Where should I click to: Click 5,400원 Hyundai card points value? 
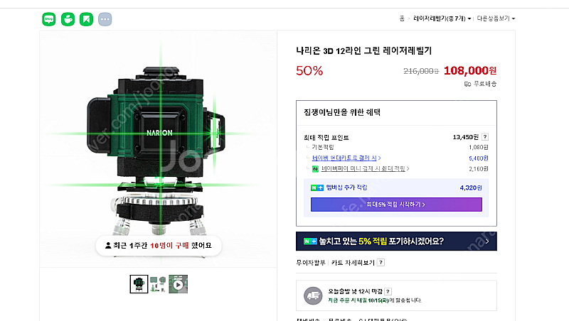(x=478, y=158)
